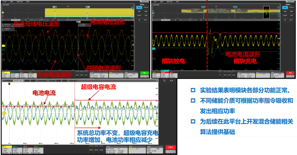Image resolution: width=297 pixels, height=155 pixels.
Task: Open the 测量 measurement panel in the left scope
Action: pos(138,11)
